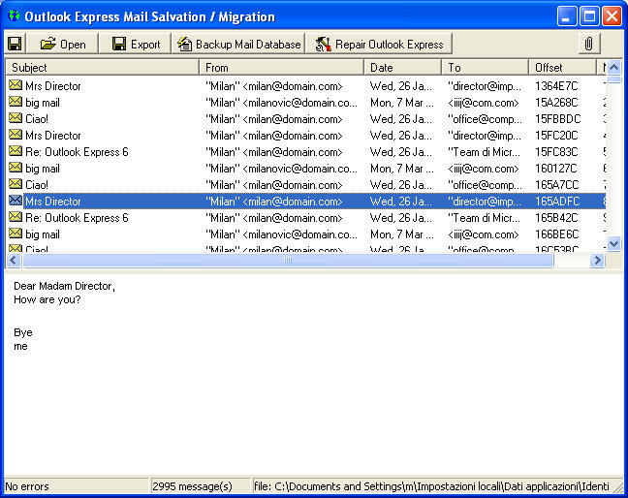Click 'Bye' line in message preview
The image size is (628, 498).
coord(23,332)
